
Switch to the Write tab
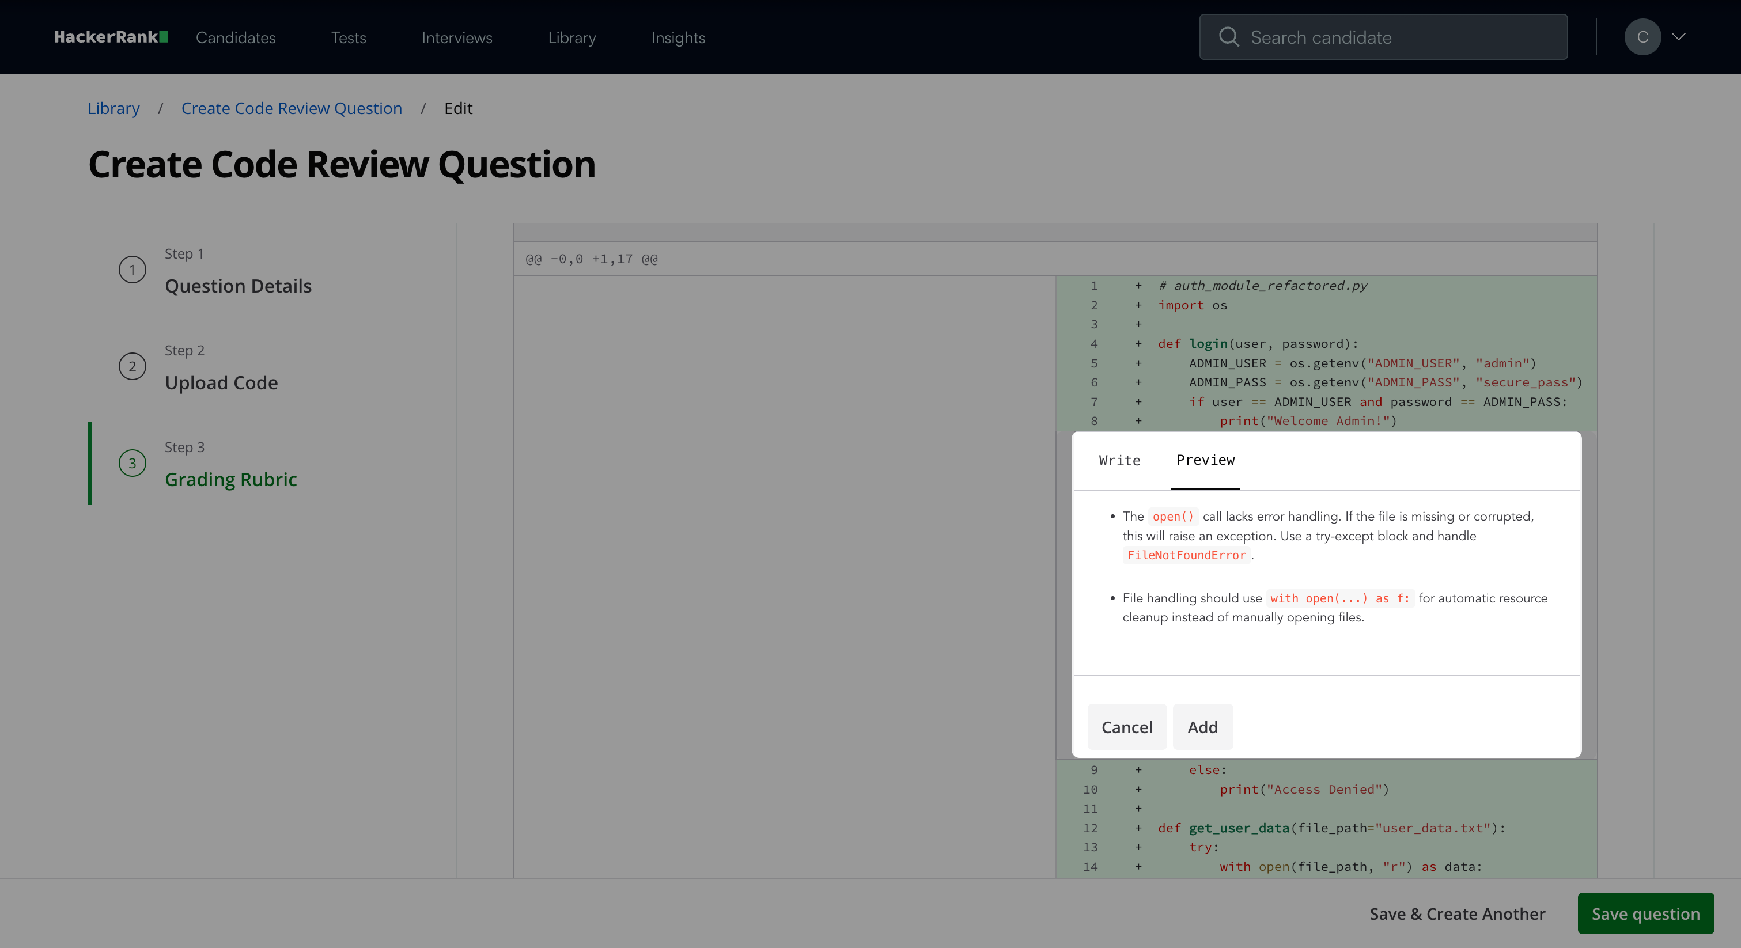pyautogui.click(x=1119, y=460)
